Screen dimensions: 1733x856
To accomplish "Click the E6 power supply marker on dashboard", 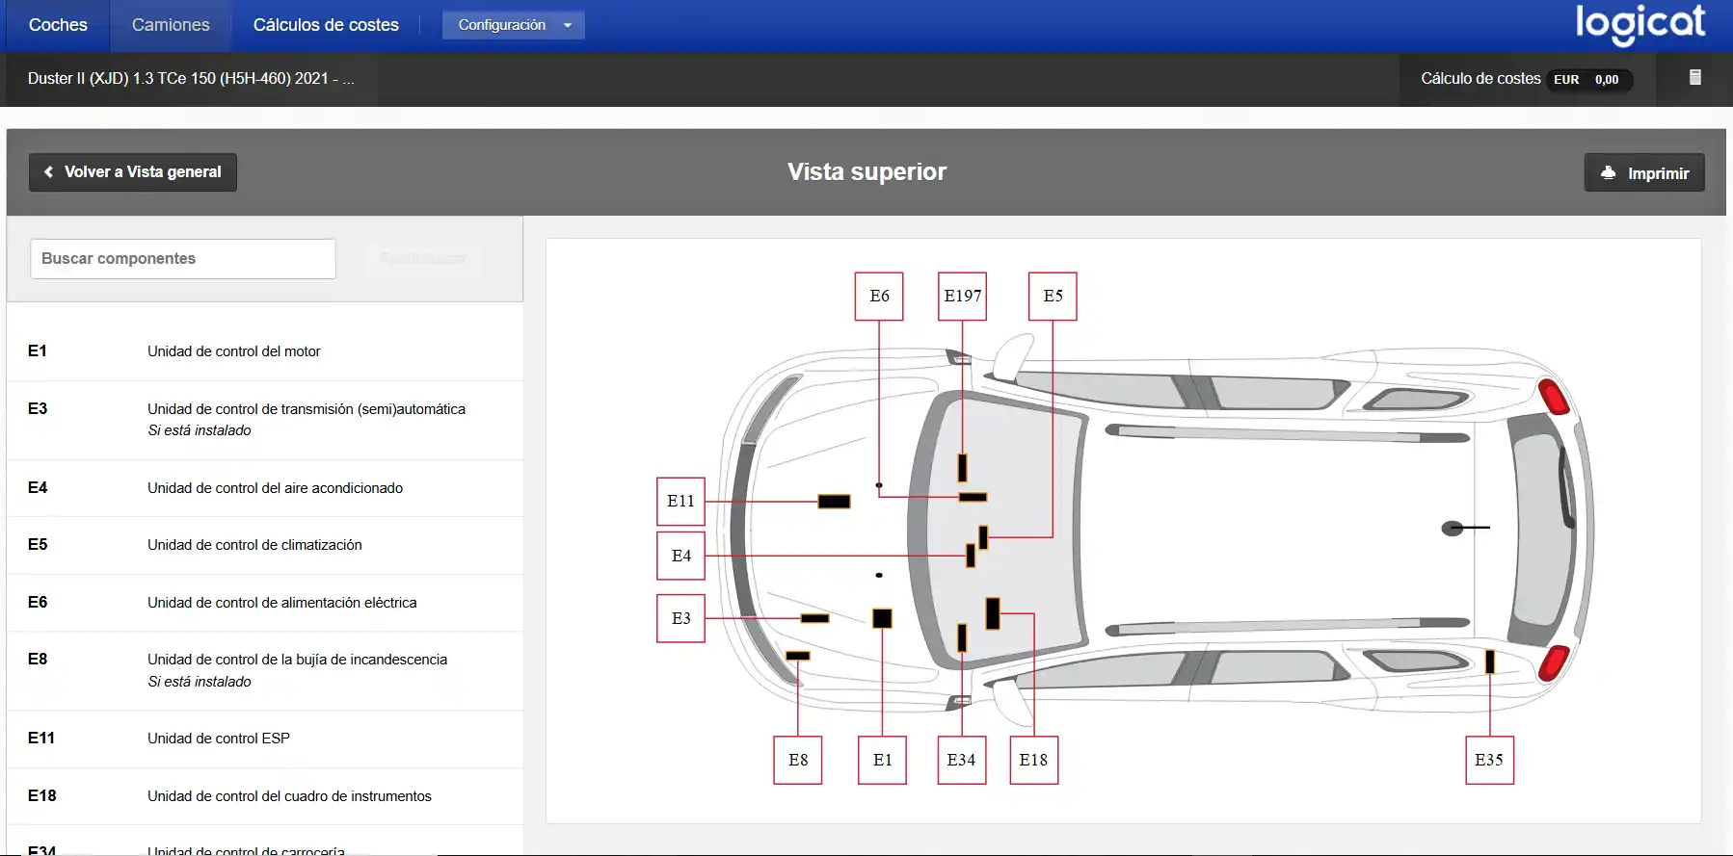I will point(973,497).
